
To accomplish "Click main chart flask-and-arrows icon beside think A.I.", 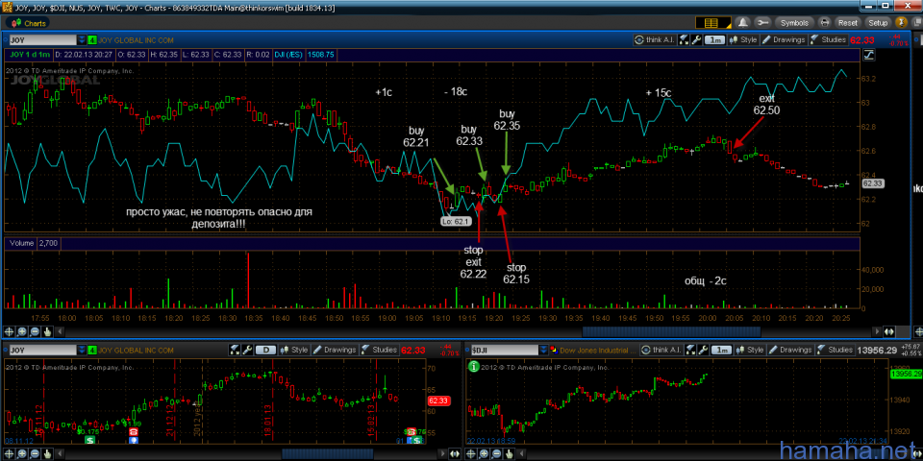I will click(x=684, y=39).
